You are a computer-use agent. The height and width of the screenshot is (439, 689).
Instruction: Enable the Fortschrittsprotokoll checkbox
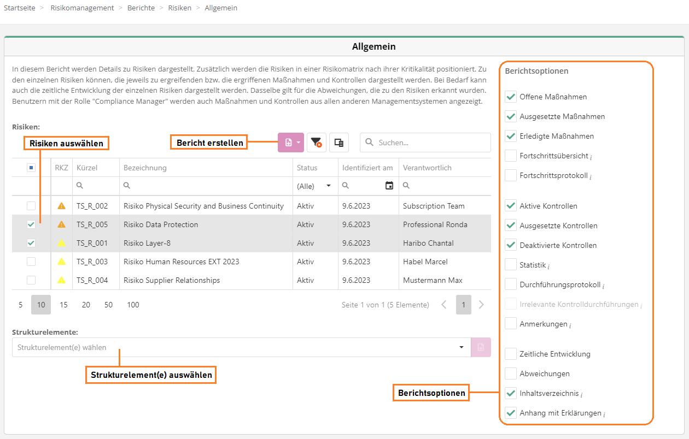[x=511, y=175]
